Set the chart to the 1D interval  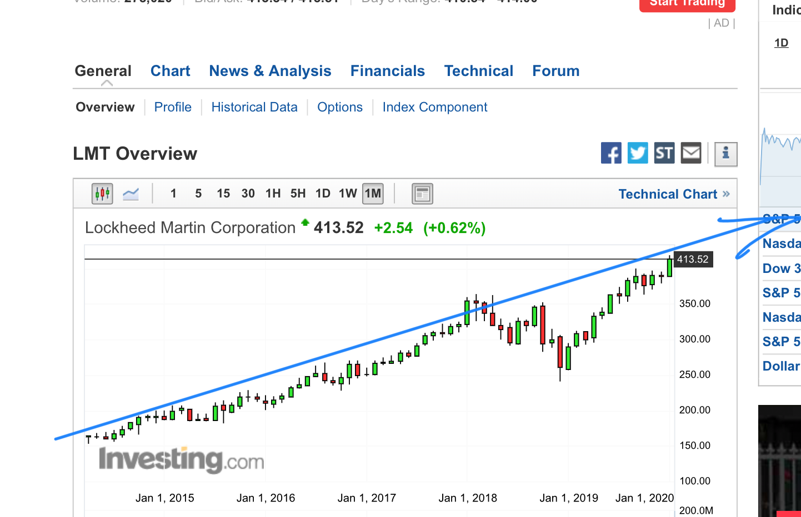tap(323, 194)
